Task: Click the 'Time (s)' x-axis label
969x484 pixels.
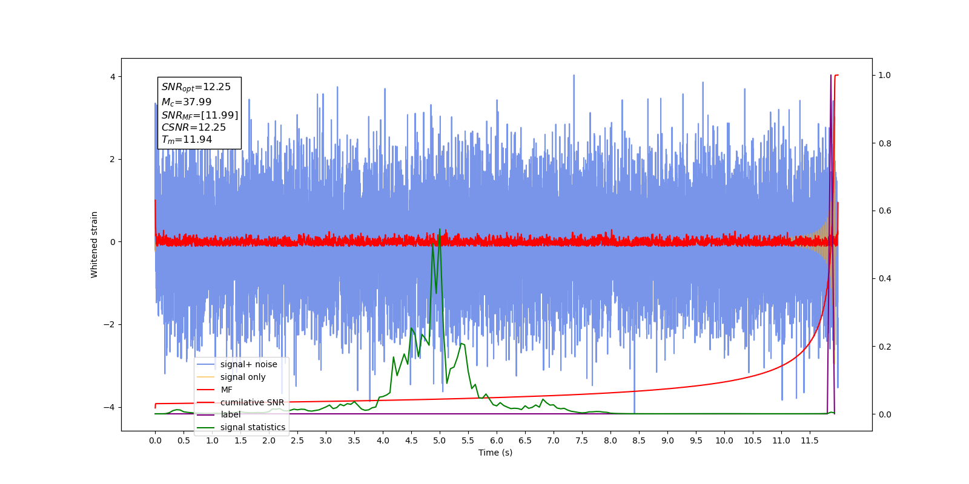Action: (x=495, y=453)
